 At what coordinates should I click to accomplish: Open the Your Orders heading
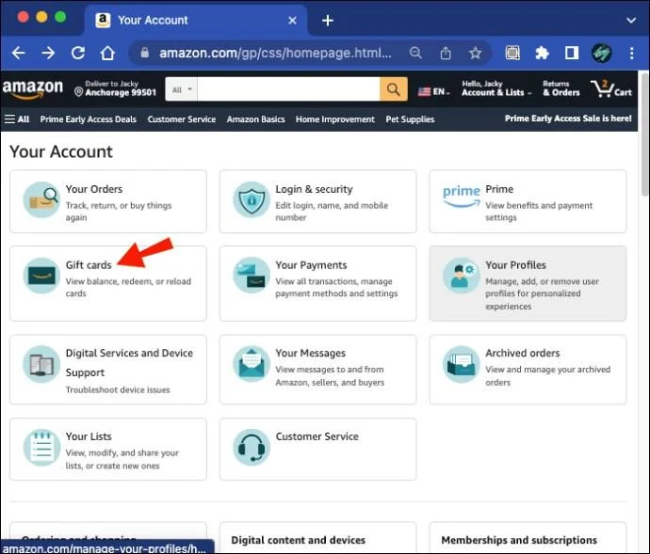[x=94, y=189]
